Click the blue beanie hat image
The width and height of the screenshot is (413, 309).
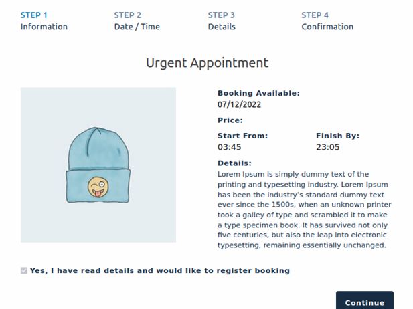(x=98, y=165)
